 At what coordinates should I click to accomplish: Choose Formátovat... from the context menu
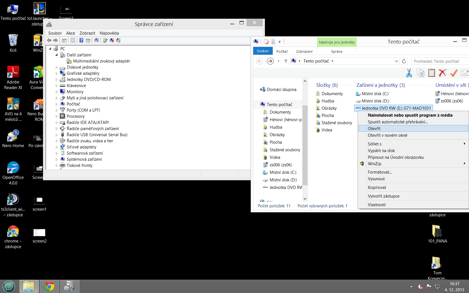(413, 172)
